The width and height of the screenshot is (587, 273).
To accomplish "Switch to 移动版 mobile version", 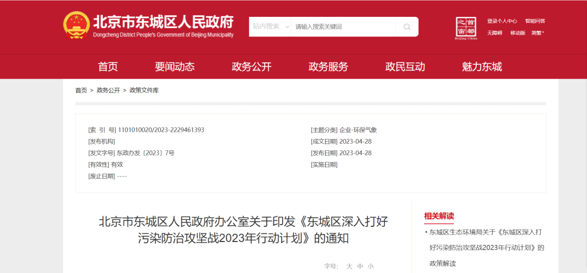I will click(517, 33).
